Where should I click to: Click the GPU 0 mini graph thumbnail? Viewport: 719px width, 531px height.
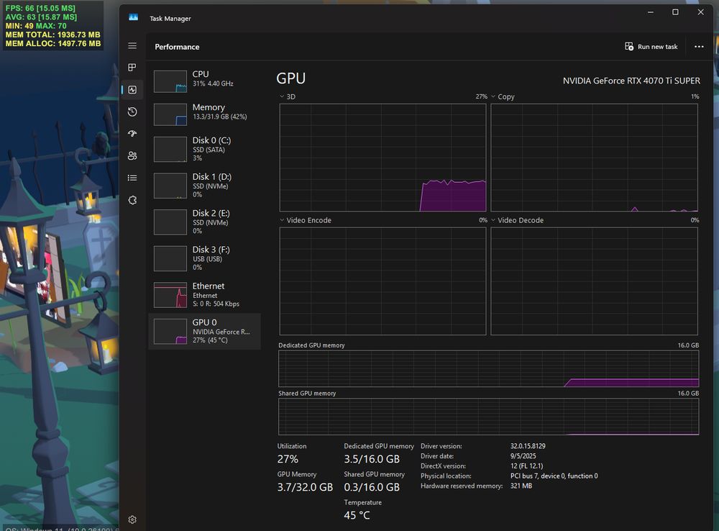(x=170, y=332)
